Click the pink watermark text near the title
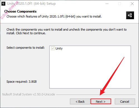 pos(9,10)
